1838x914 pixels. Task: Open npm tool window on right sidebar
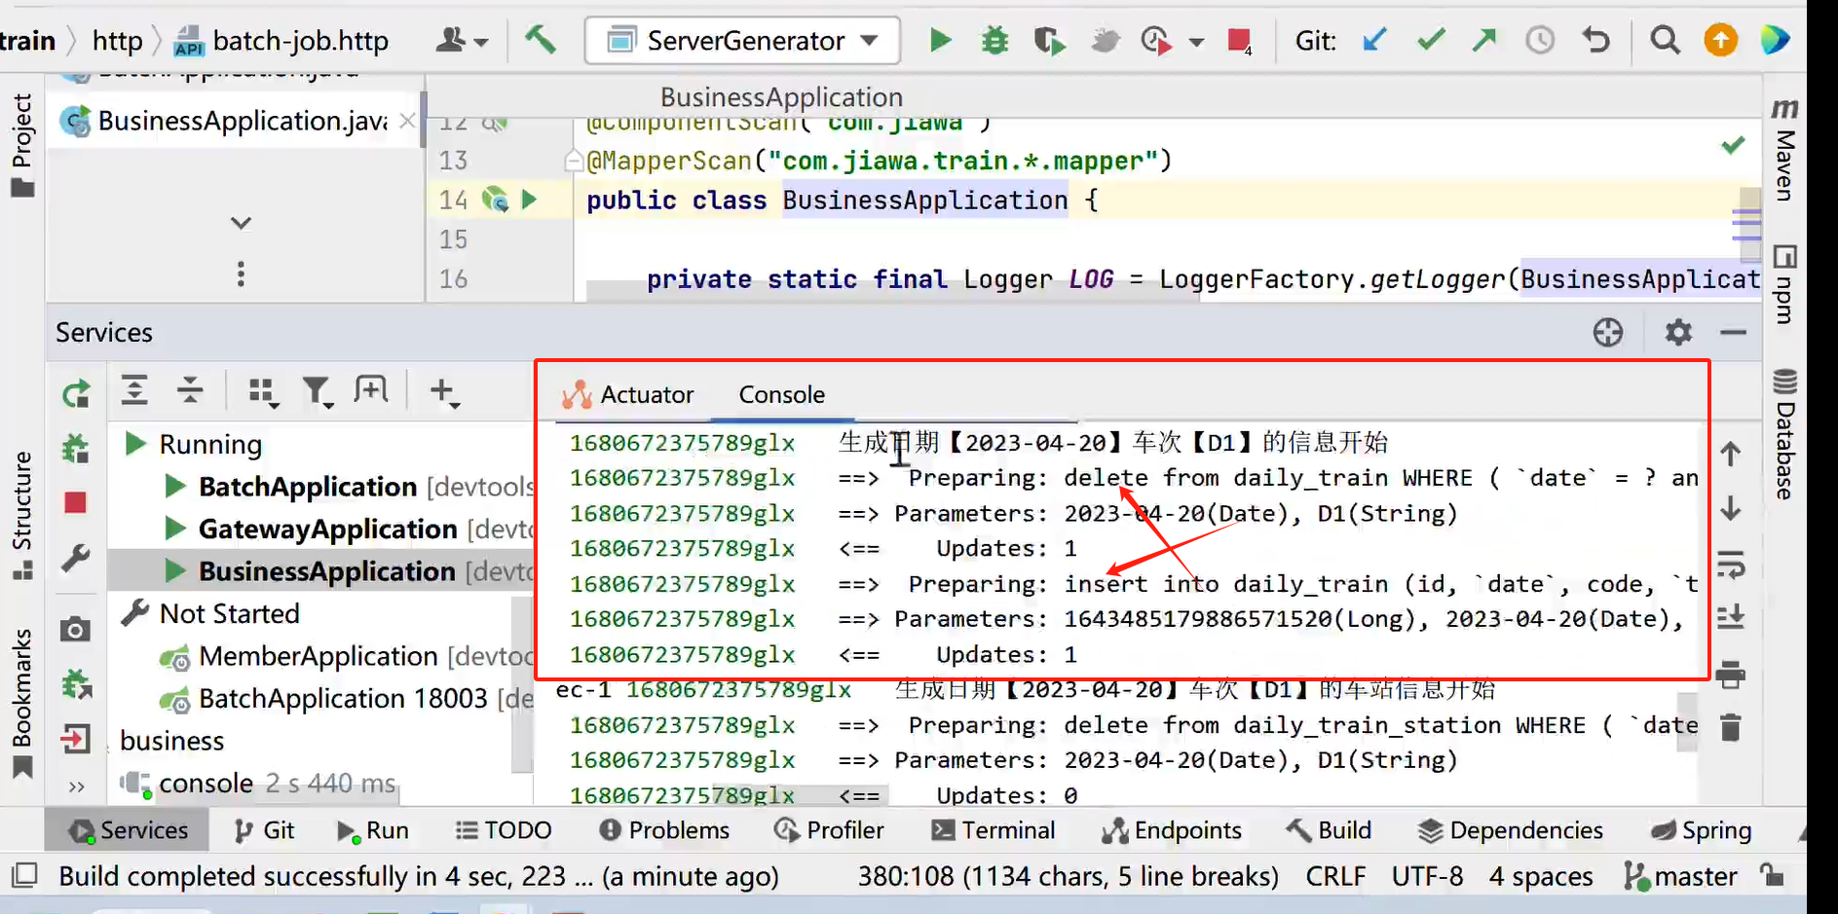(1784, 284)
